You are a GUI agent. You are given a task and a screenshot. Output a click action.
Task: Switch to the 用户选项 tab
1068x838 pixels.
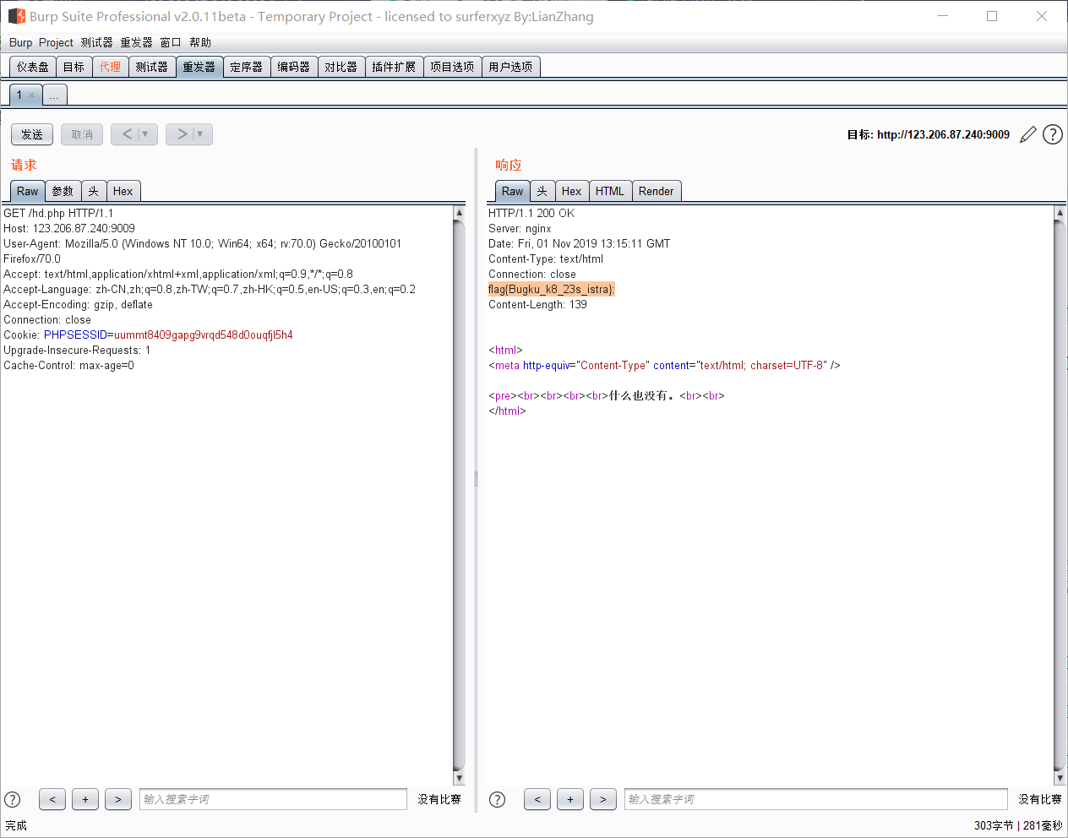click(510, 67)
